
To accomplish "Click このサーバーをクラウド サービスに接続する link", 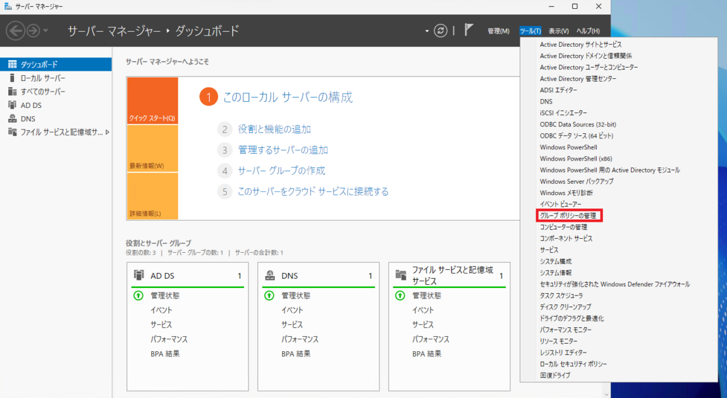I will 313,191.
